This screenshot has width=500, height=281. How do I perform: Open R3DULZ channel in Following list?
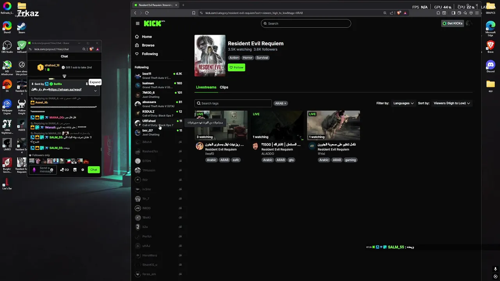[158, 114]
